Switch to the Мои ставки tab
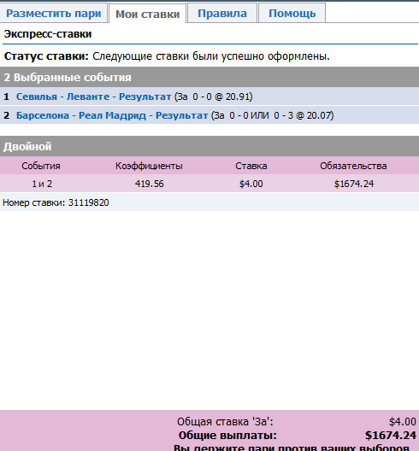The height and width of the screenshot is (451, 419). (x=147, y=14)
